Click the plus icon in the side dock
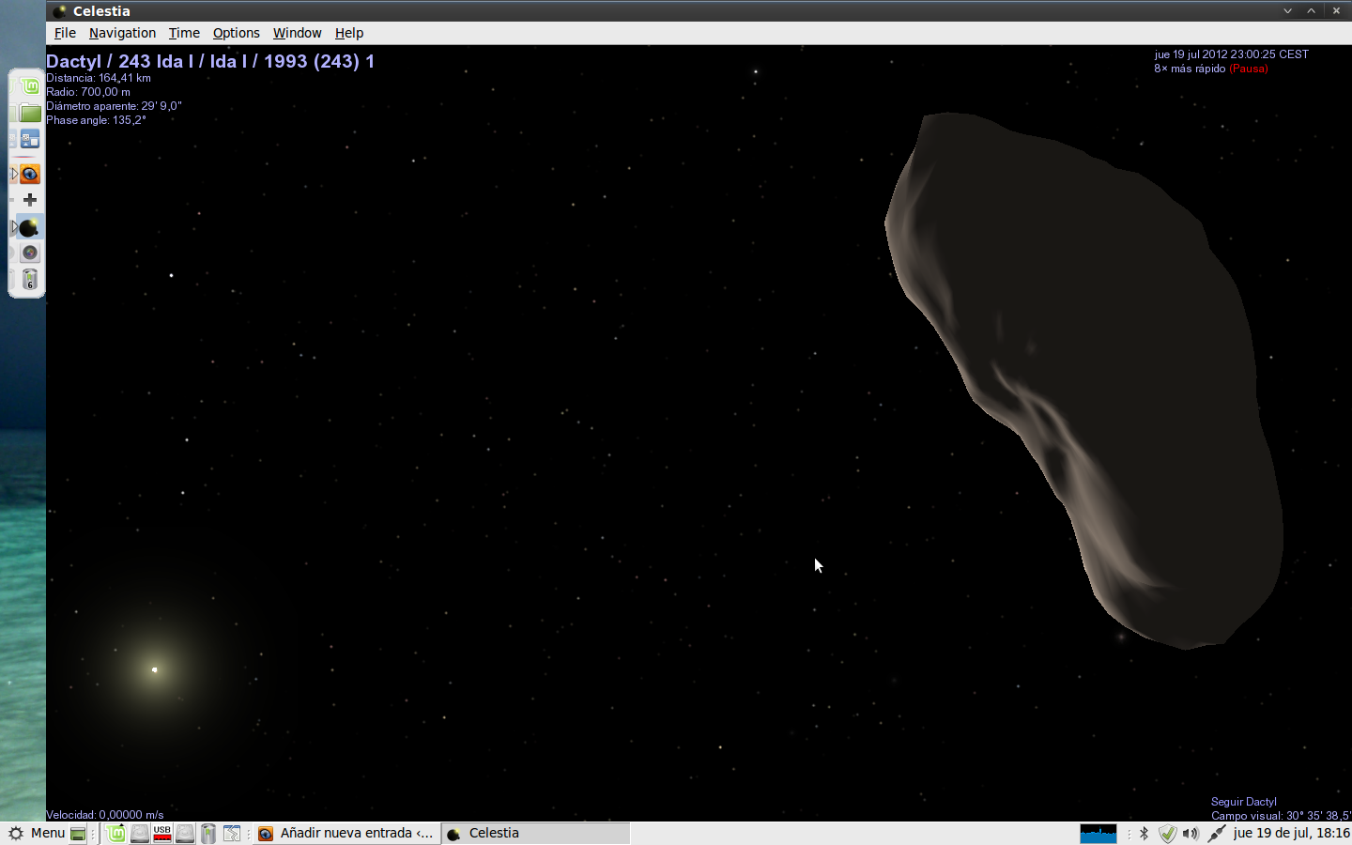 [x=30, y=200]
